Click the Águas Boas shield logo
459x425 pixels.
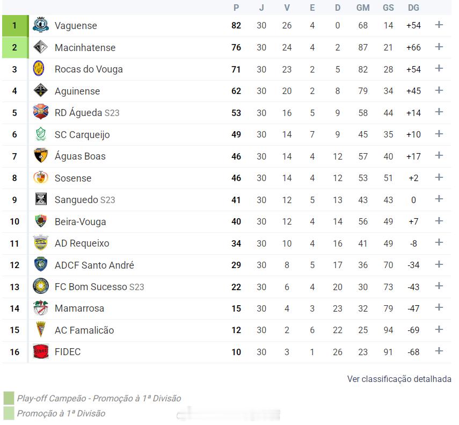click(41, 155)
